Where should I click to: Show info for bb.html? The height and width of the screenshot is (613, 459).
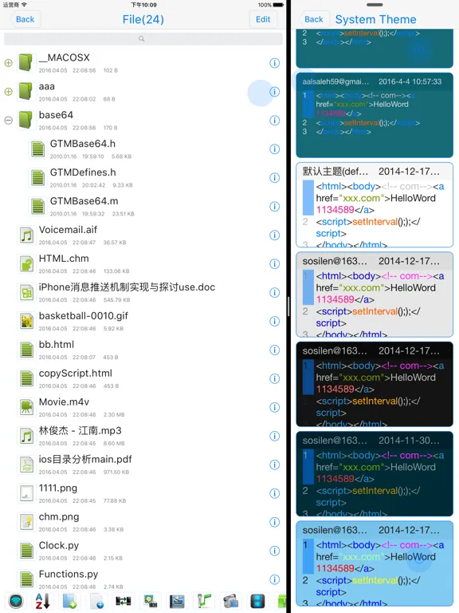[275, 350]
